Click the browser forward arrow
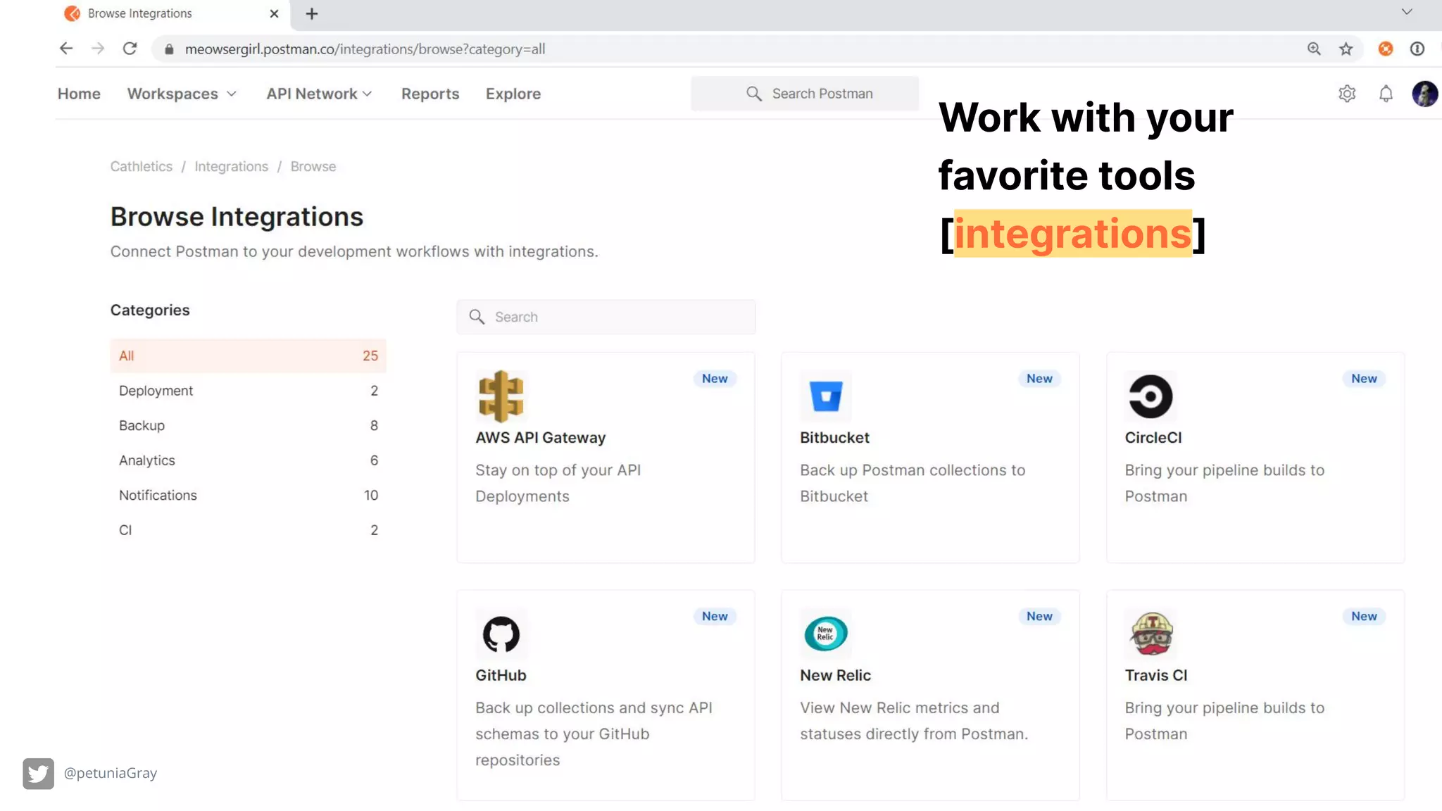The width and height of the screenshot is (1442, 811). 98,49
